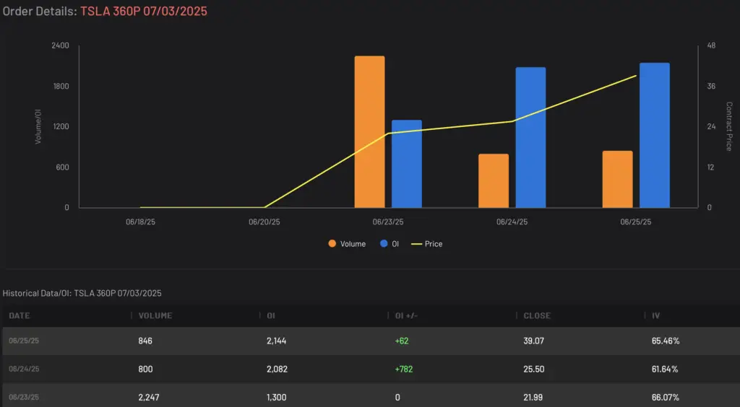Click the blue OI bar for 06/24/25
The image size is (740, 407).
tap(530, 138)
